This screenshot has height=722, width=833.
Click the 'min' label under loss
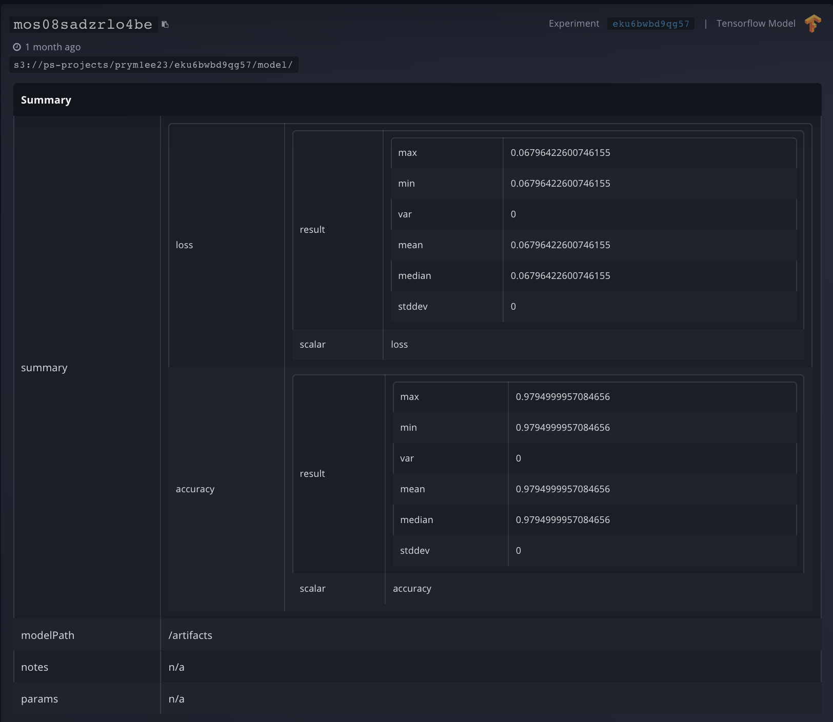(x=407, y=184)
